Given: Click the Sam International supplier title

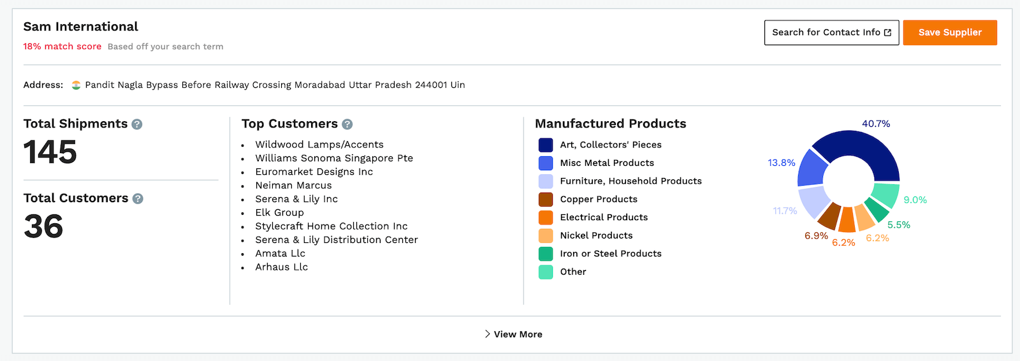Looking at the screenshot, I should [81, 27].
